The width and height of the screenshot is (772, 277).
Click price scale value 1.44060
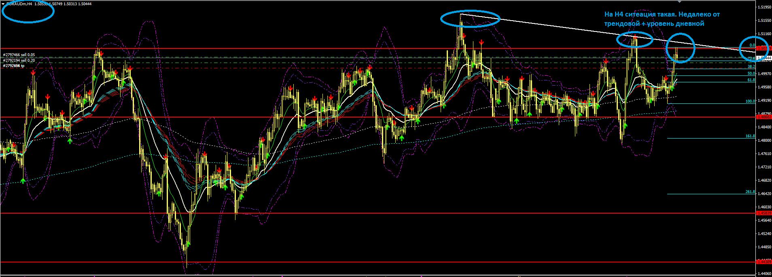tap(764, 273)
